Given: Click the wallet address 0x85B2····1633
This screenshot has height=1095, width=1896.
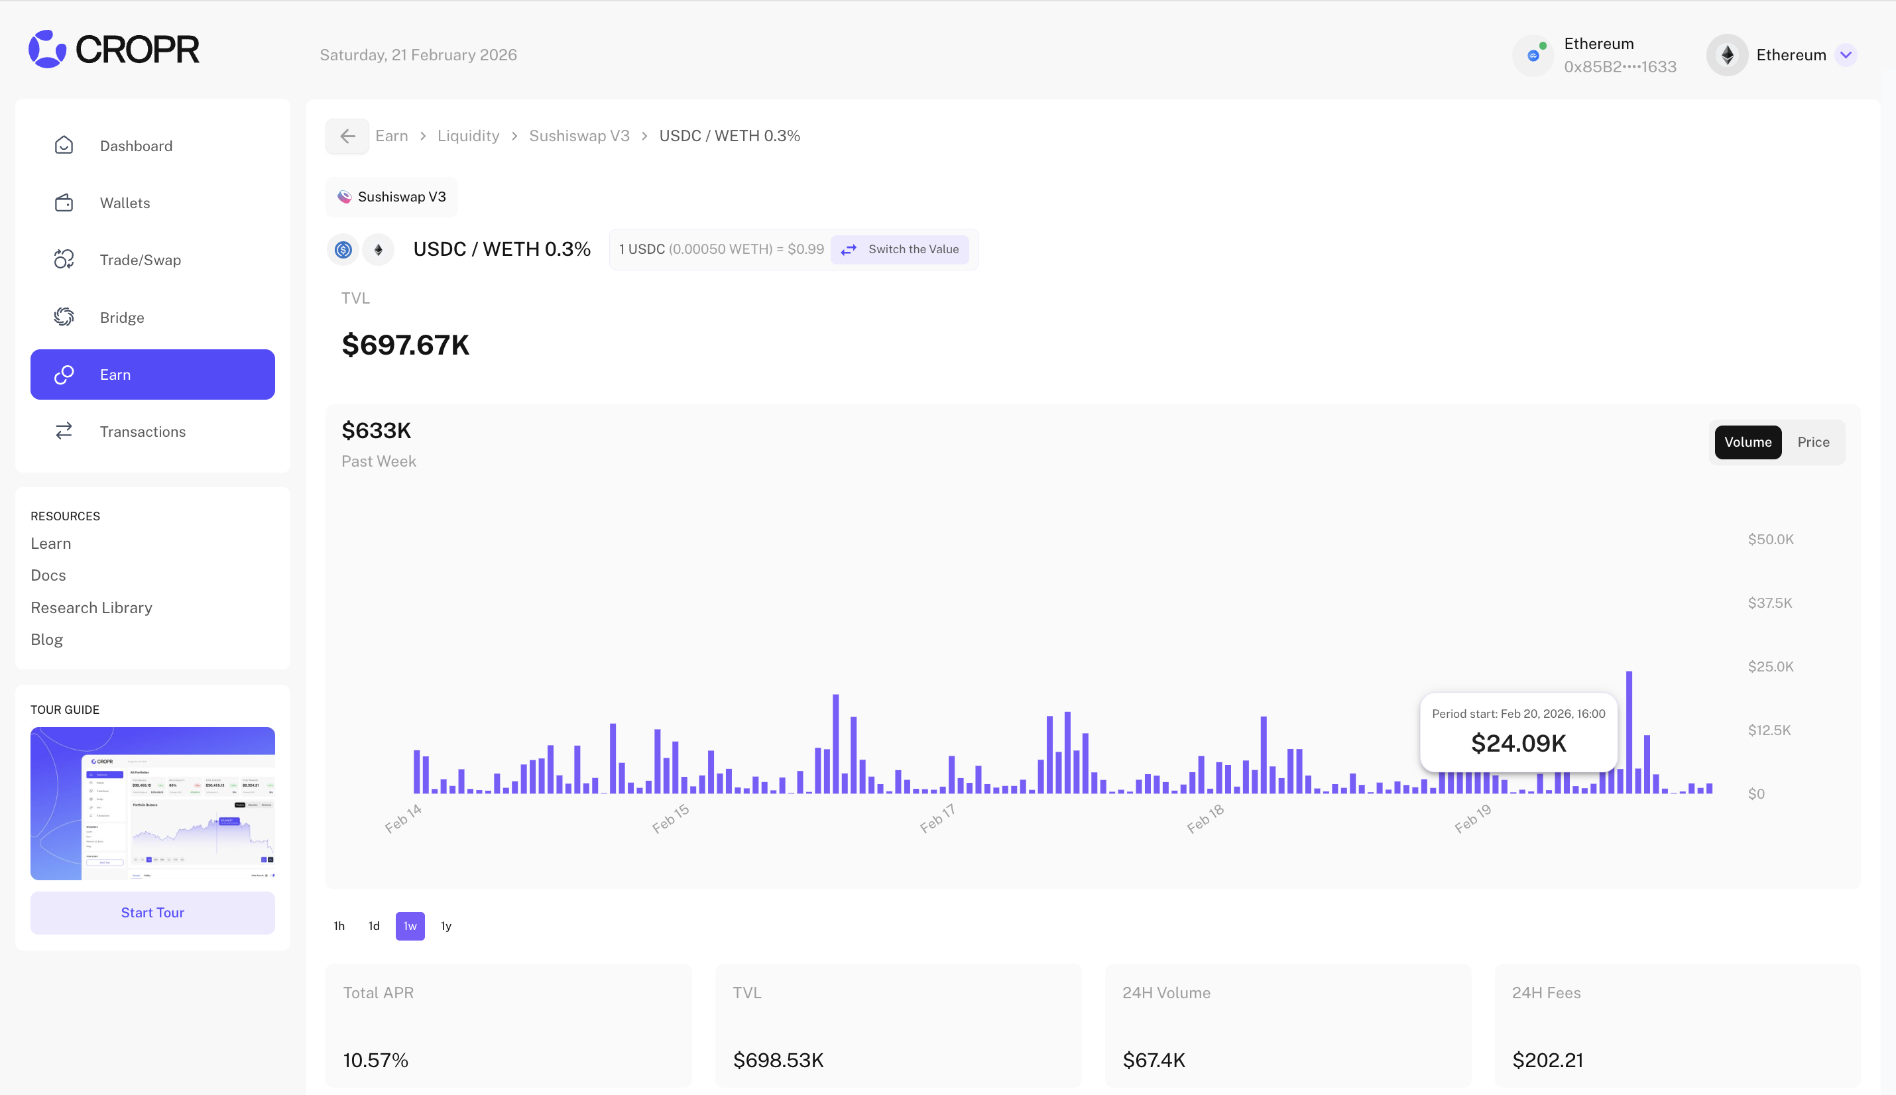Looking at the screenshot, I should 1620,67.
